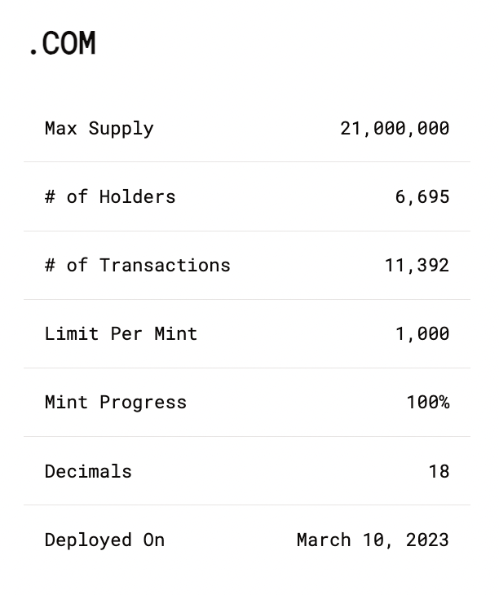This screenshot has width=499, height=595.
Task: Click the divider line below # of Holders row
Action: (x=247, y=231)
